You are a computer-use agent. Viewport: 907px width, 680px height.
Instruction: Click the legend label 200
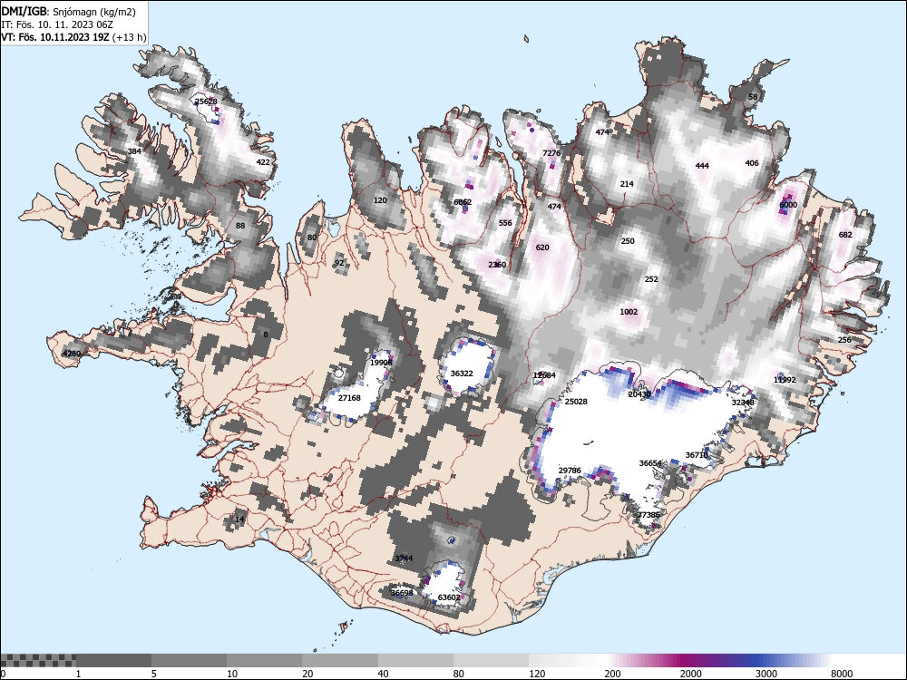[612, 674]
